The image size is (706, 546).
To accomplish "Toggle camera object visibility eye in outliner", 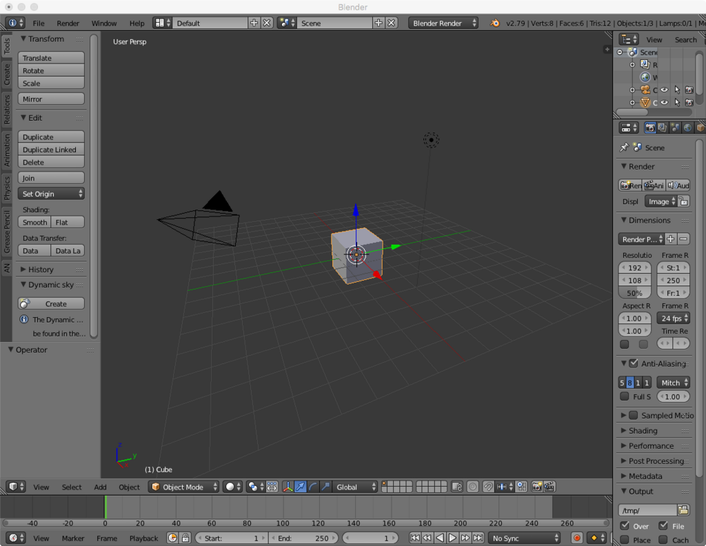I will point(664,90).
